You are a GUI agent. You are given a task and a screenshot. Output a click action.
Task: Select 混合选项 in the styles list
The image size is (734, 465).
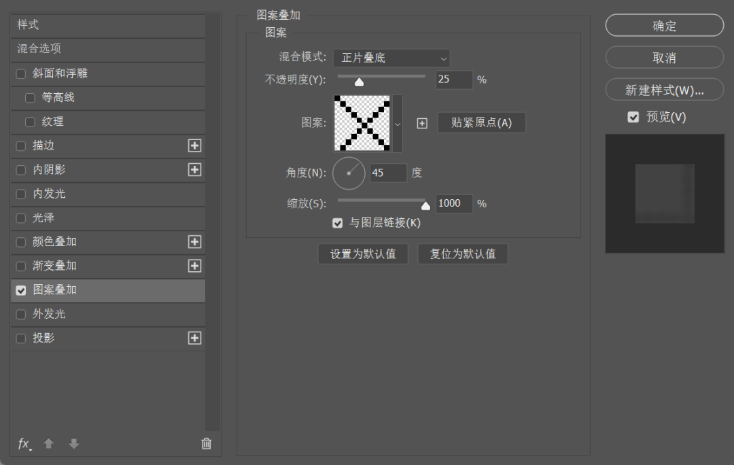pos(68,50)
